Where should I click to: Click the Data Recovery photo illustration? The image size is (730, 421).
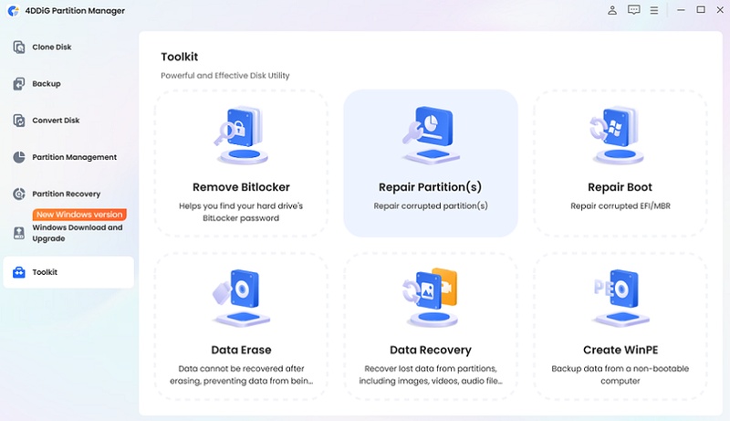[431, 297]
